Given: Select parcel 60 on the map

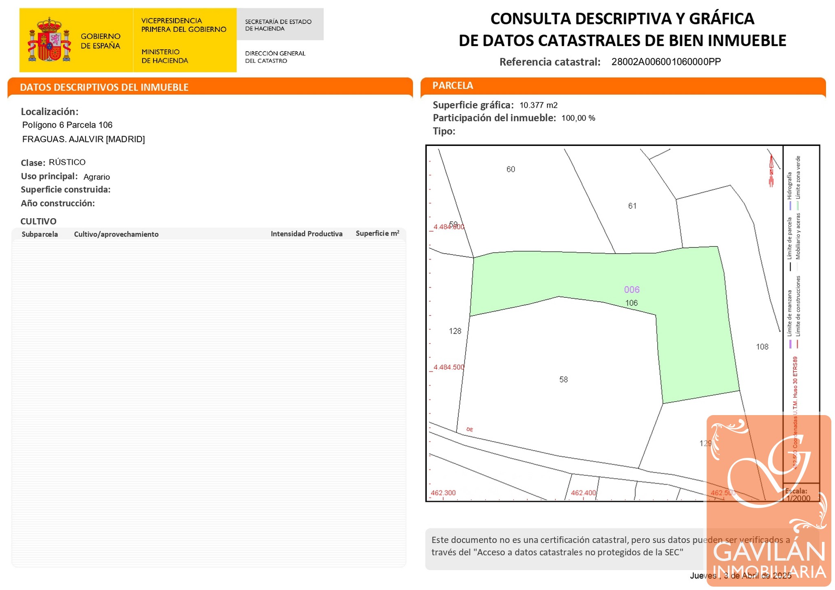Looking at the screenshot, I should [x=510, y=169].
